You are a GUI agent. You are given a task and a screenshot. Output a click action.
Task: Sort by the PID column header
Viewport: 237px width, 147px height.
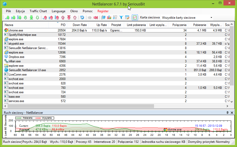point(58,25)
